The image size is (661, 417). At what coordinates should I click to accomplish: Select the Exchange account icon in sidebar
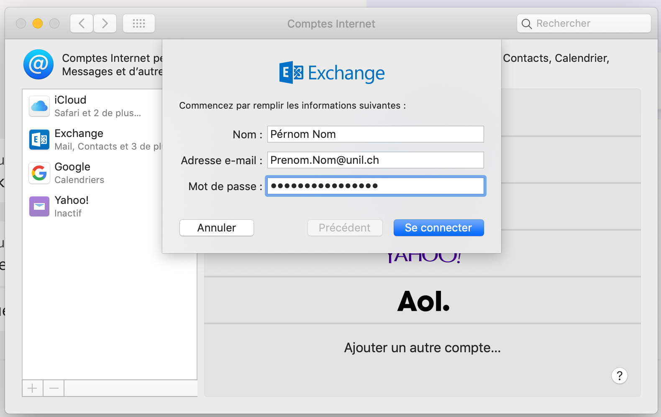point(39,140)
